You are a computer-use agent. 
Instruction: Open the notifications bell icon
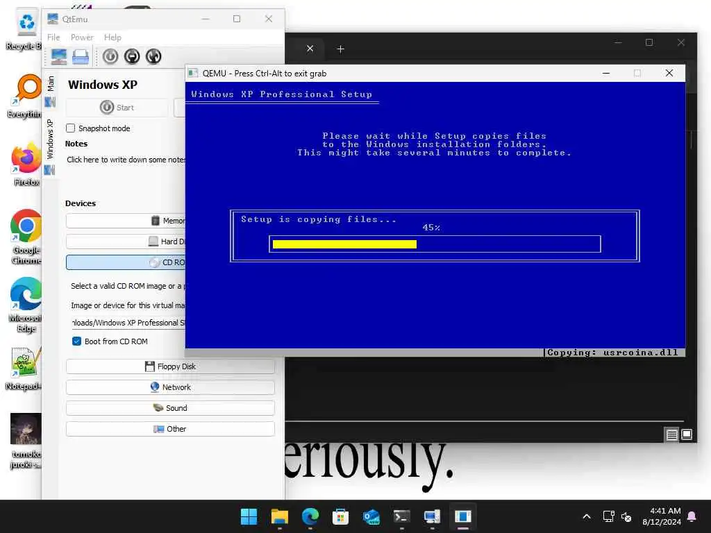[692, 516]
